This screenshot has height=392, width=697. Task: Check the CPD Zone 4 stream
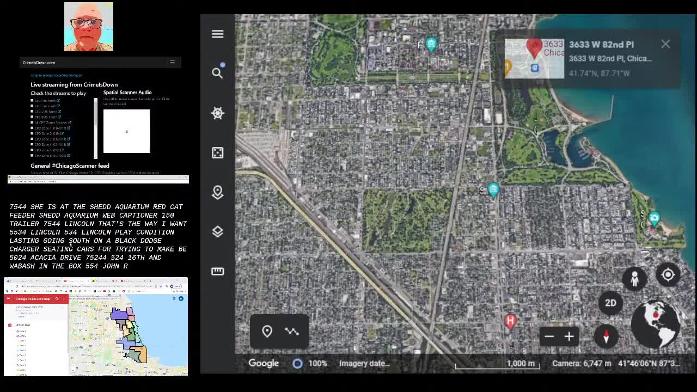coord(32,144)
